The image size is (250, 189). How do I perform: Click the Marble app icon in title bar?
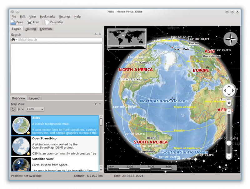(12, 12)
